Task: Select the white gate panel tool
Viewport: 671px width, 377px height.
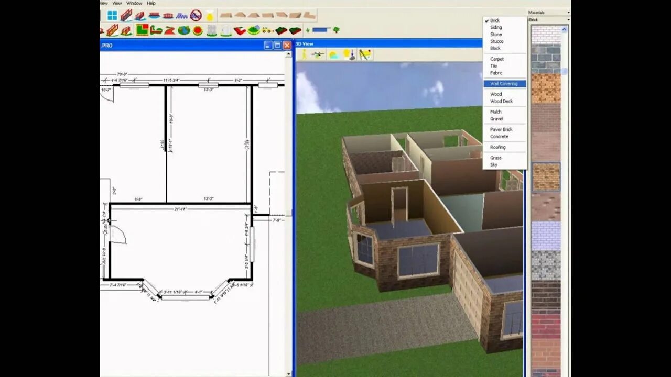Action: [225, 30]
